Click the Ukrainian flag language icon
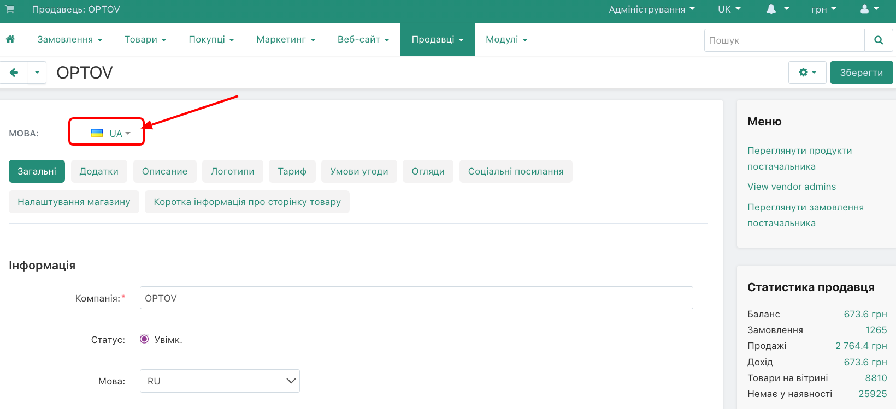This screenshot has width=896, height=409. (x=97, y=133)
